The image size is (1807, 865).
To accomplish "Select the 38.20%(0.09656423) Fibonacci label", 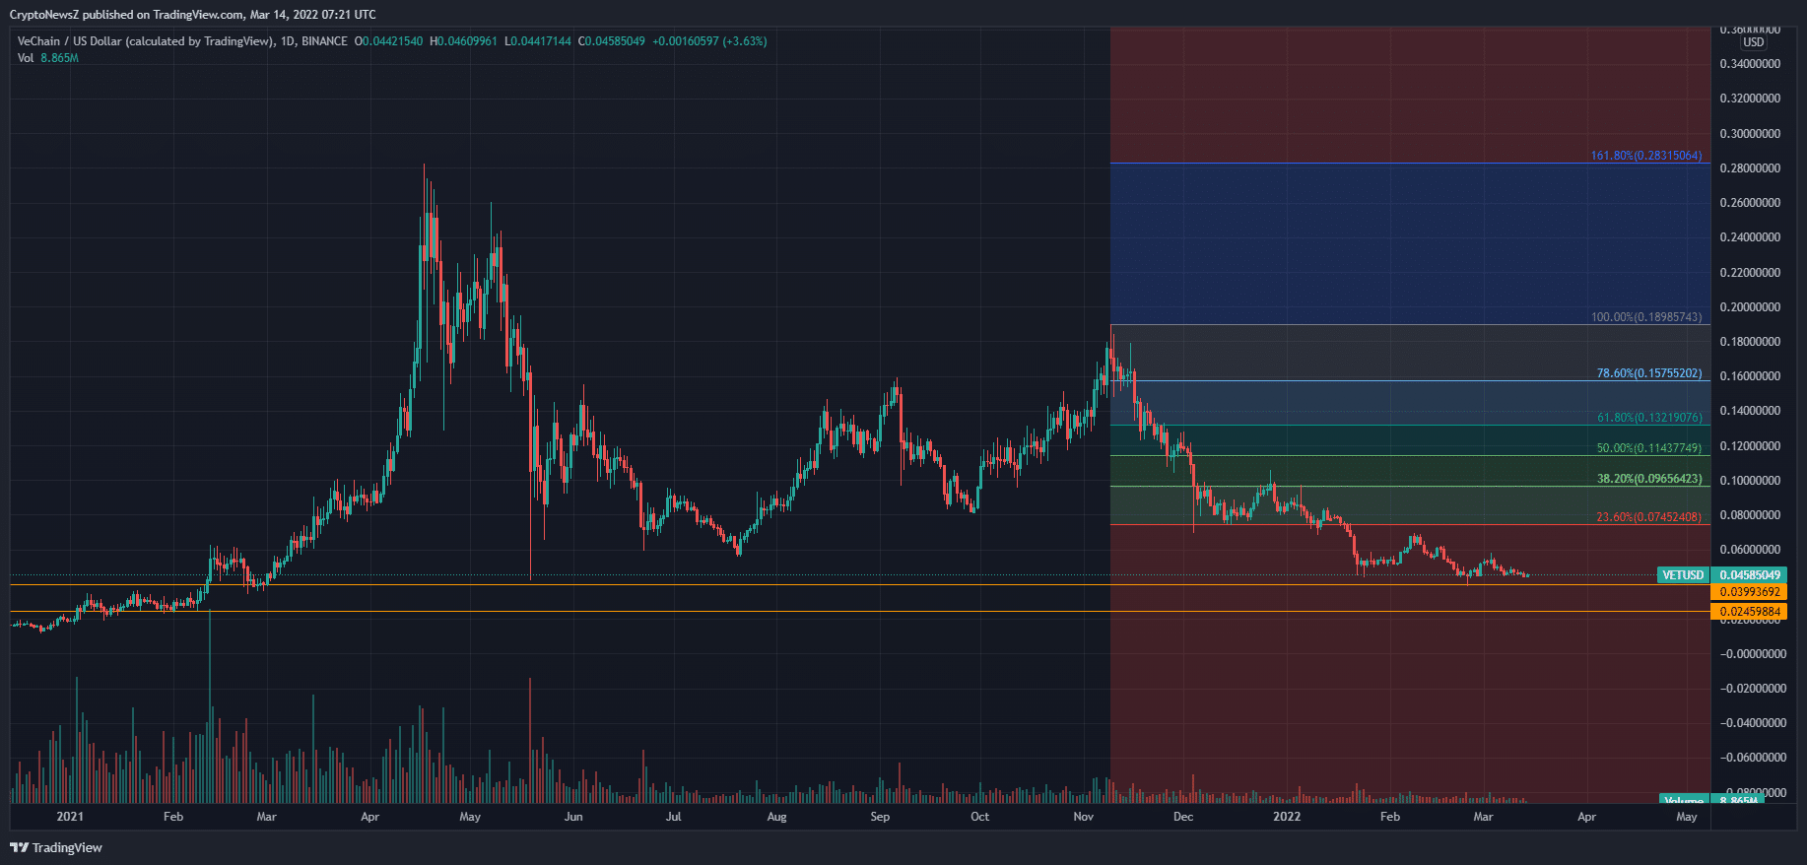I will tap(1649, 479).
